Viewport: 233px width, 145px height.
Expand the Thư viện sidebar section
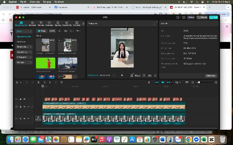(x=24, y=62)
